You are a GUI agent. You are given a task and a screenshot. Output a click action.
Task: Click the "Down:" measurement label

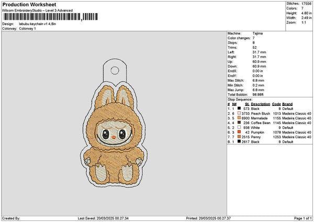click(x=232, y=66)
